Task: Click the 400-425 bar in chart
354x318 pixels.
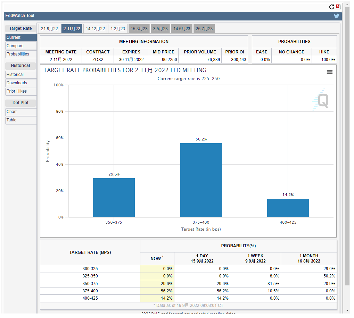Action: point(288,208)
